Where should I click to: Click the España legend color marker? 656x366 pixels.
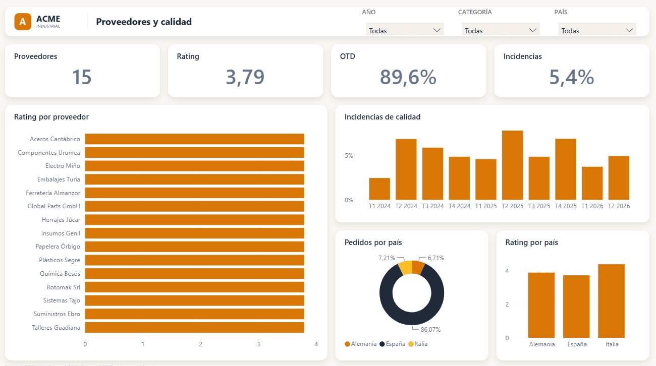pyautogui.click(x=382, y=344)
